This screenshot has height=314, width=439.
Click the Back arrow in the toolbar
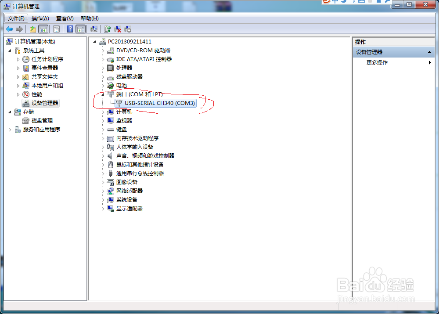coord(9,29)
